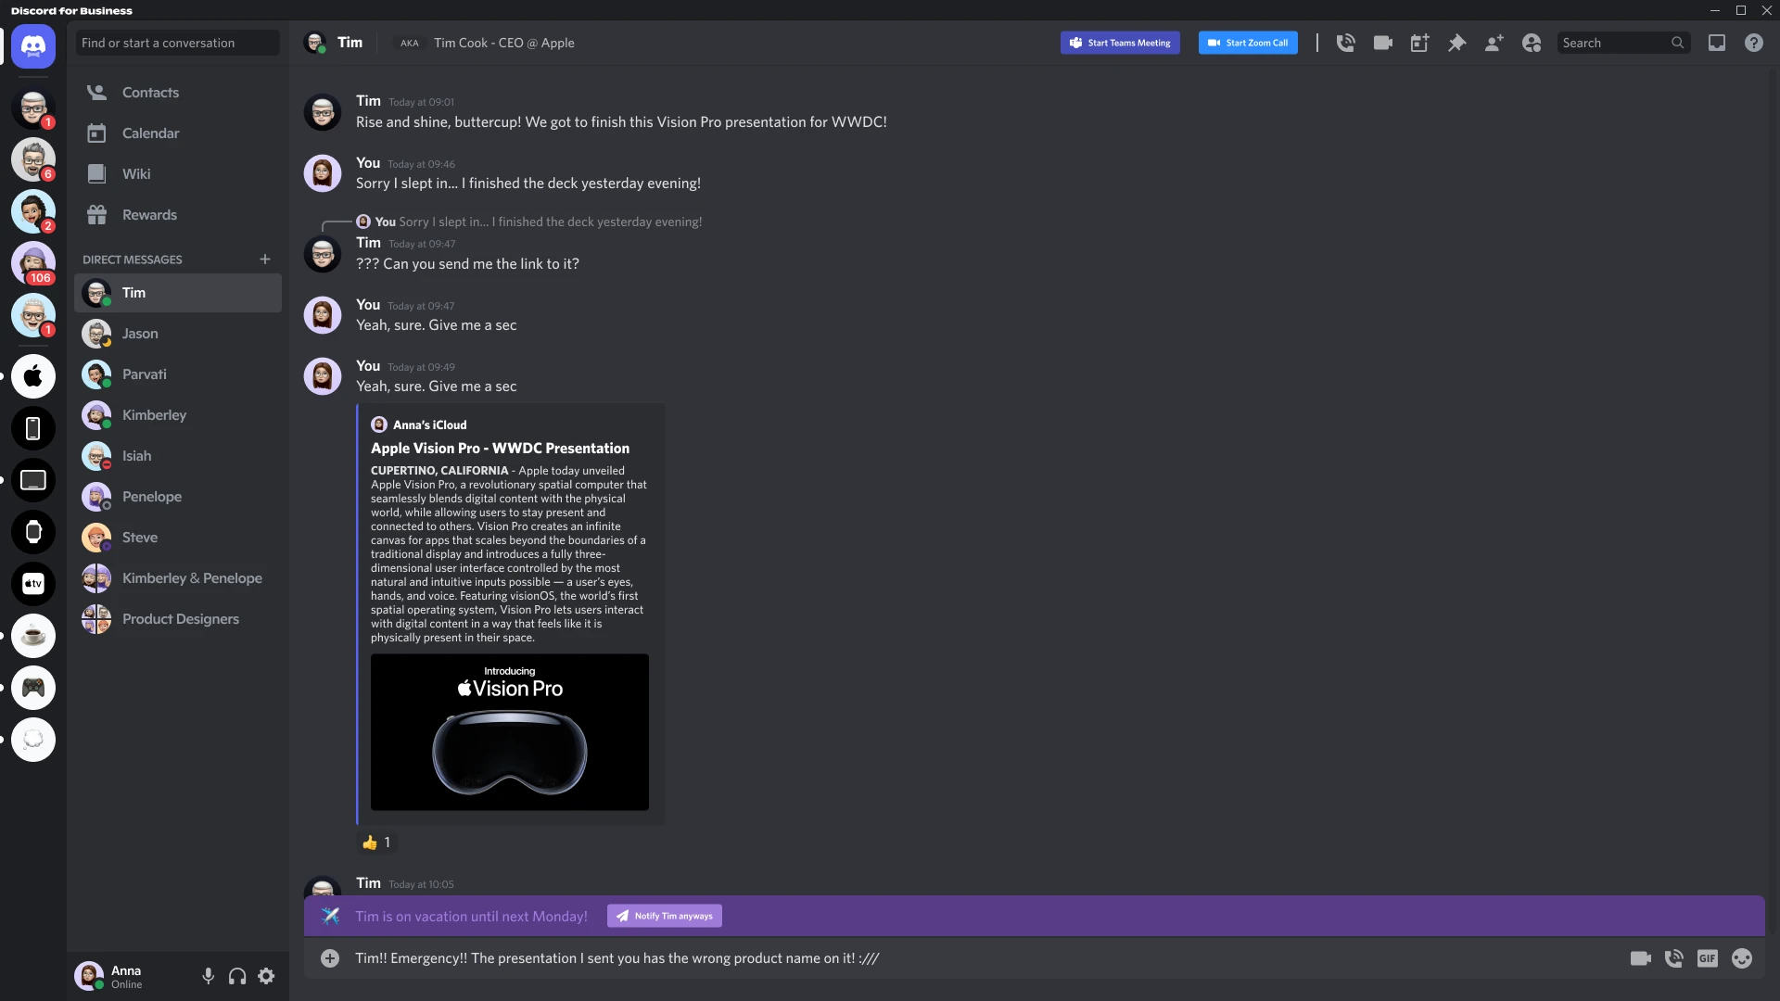Open the emoji picker in message bar

1742,958
